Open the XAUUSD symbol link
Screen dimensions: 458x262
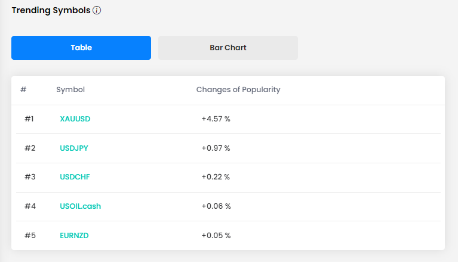[75, 119]
